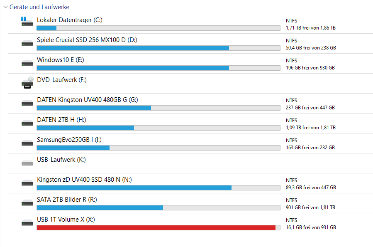This screenshot has height=247, width=373.
Task: Click the DVD-Laufwerk (F:) label
Action: 61,80
